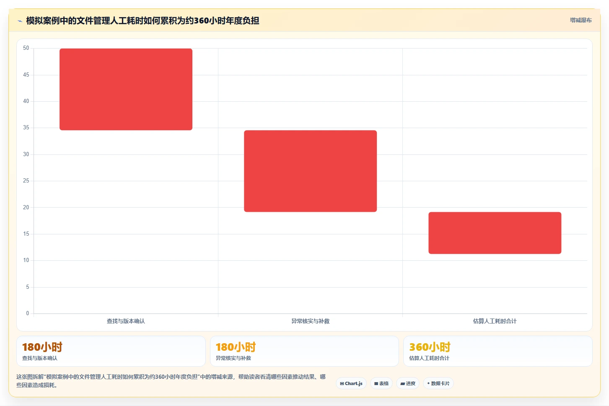
Task: Click the description paragraph beginning 这张图拆解
Action: 171,381
